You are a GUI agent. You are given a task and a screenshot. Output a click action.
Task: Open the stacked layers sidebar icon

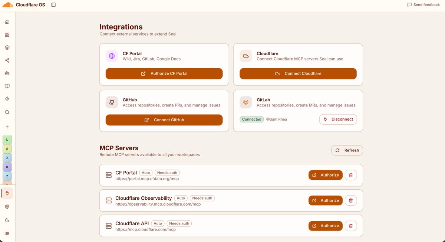click(x=7, y=48)
